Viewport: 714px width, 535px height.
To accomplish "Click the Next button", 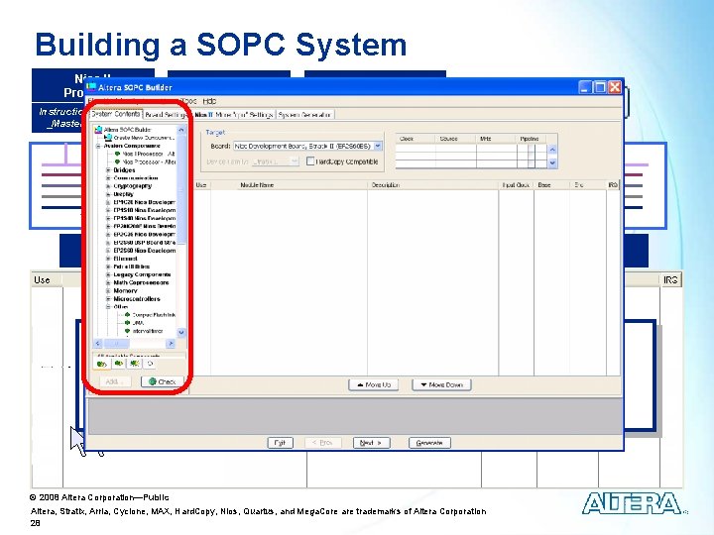I will click(371, 443).
